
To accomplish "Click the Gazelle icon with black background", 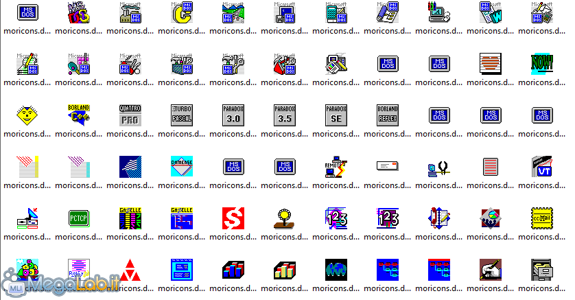I will click(130, 218).
